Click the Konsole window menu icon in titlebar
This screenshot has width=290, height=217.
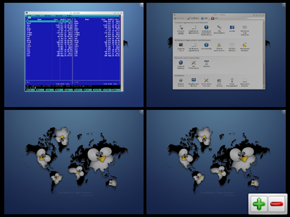click(x=27, y=13)
